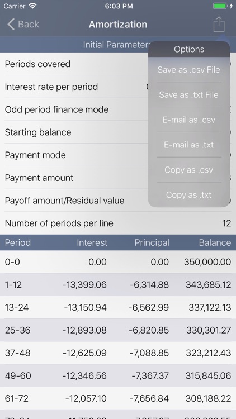
Task: Pick Copy as .csv
Action: (x=189, y=170)
